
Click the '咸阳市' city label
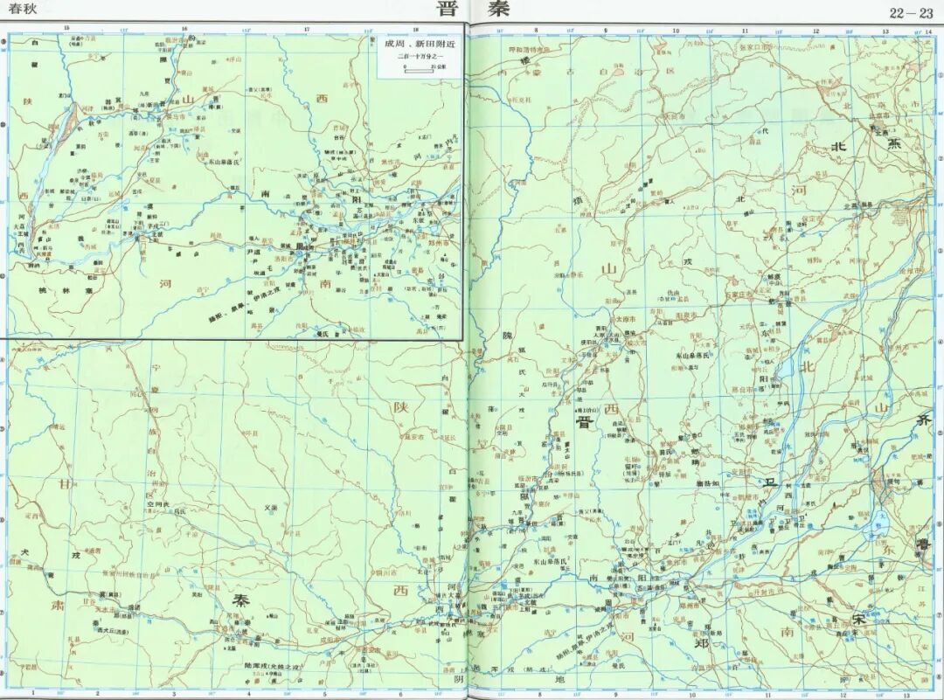point(330,639)
